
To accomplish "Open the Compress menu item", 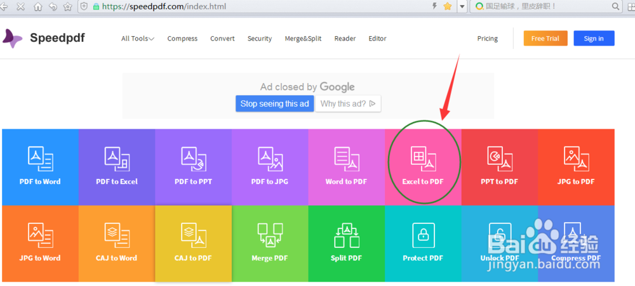I will 182,39.
